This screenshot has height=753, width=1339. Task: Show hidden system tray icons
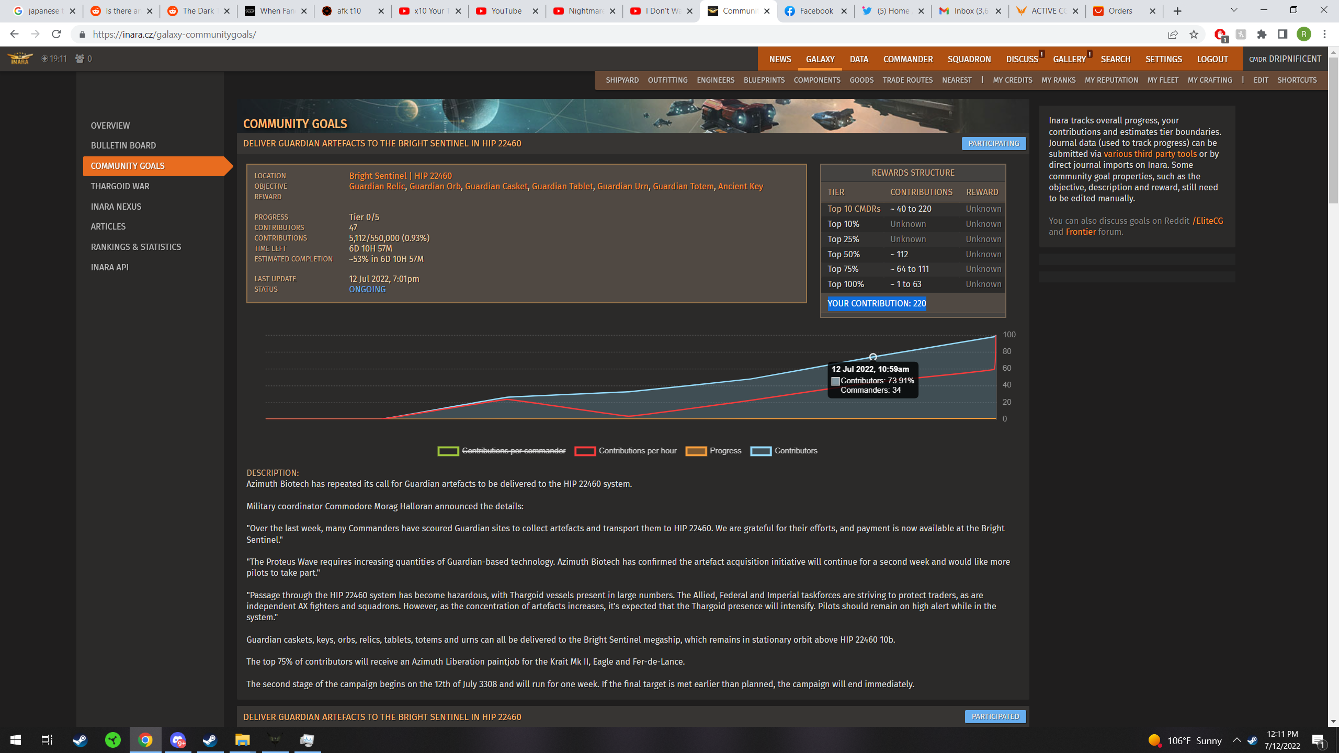[1236, 740]
